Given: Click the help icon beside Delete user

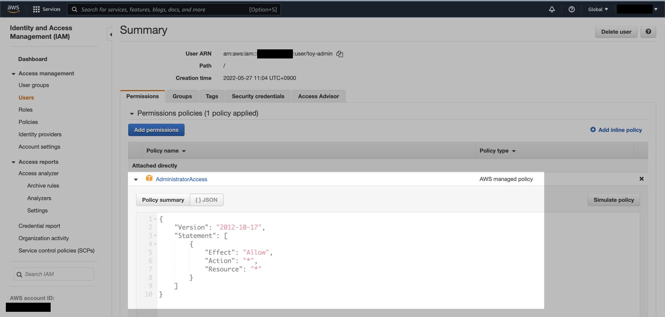Looking at the screenshot, I should 648,32.
